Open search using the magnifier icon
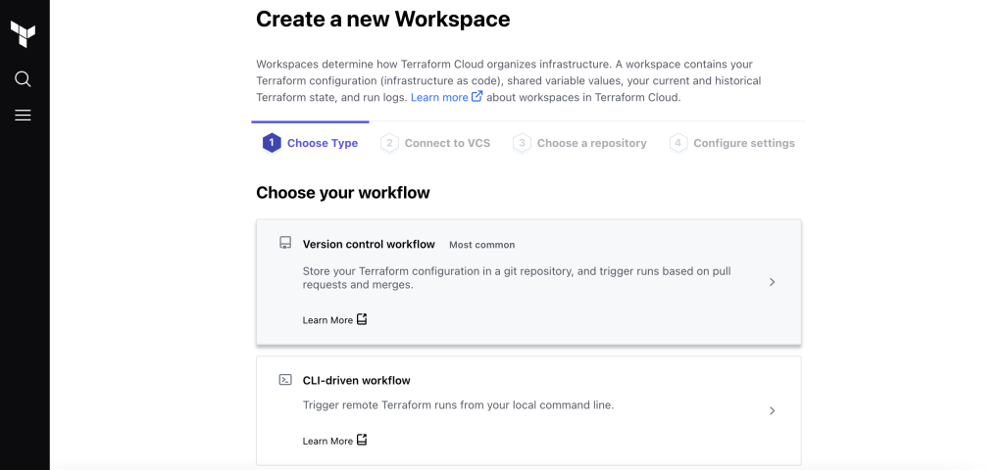Viewport: 1004px width, 470px height. pos(23,78)
